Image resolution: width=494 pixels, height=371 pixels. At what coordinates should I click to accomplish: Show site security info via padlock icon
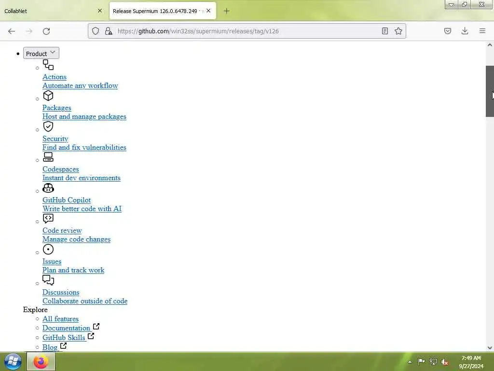(x=109, y=31)
